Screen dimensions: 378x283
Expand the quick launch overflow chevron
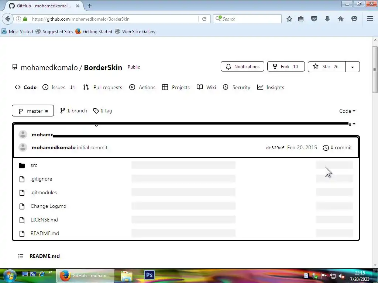click(50, 272)
